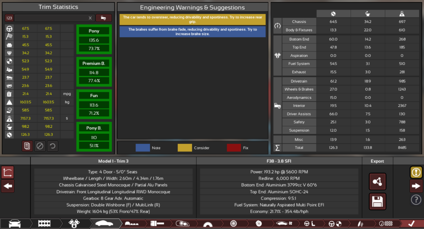Viewport: 424px width, 229px height.
Task: Click the clipboard copy icon below the stats table
Action: tap(27, 146)
